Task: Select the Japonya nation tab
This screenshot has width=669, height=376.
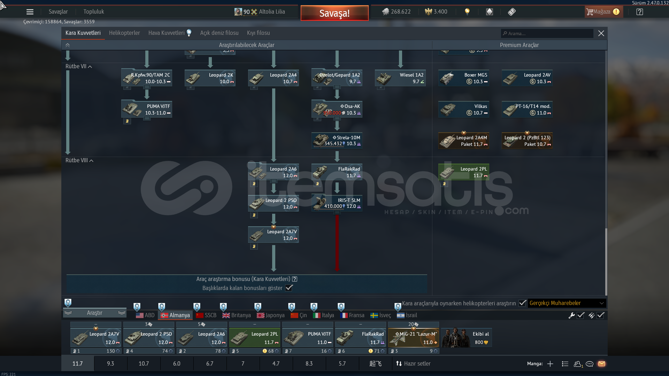Action: pyautogui.click(x=270, y=315)
